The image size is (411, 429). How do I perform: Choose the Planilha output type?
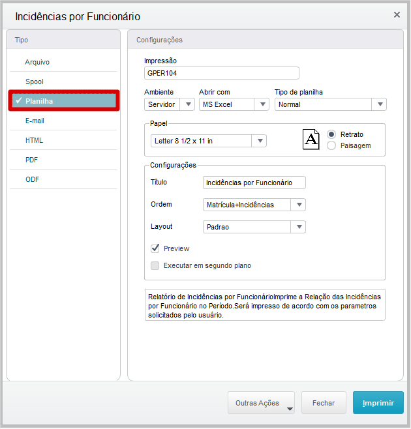pyautogui.click(x=64, y=100)
